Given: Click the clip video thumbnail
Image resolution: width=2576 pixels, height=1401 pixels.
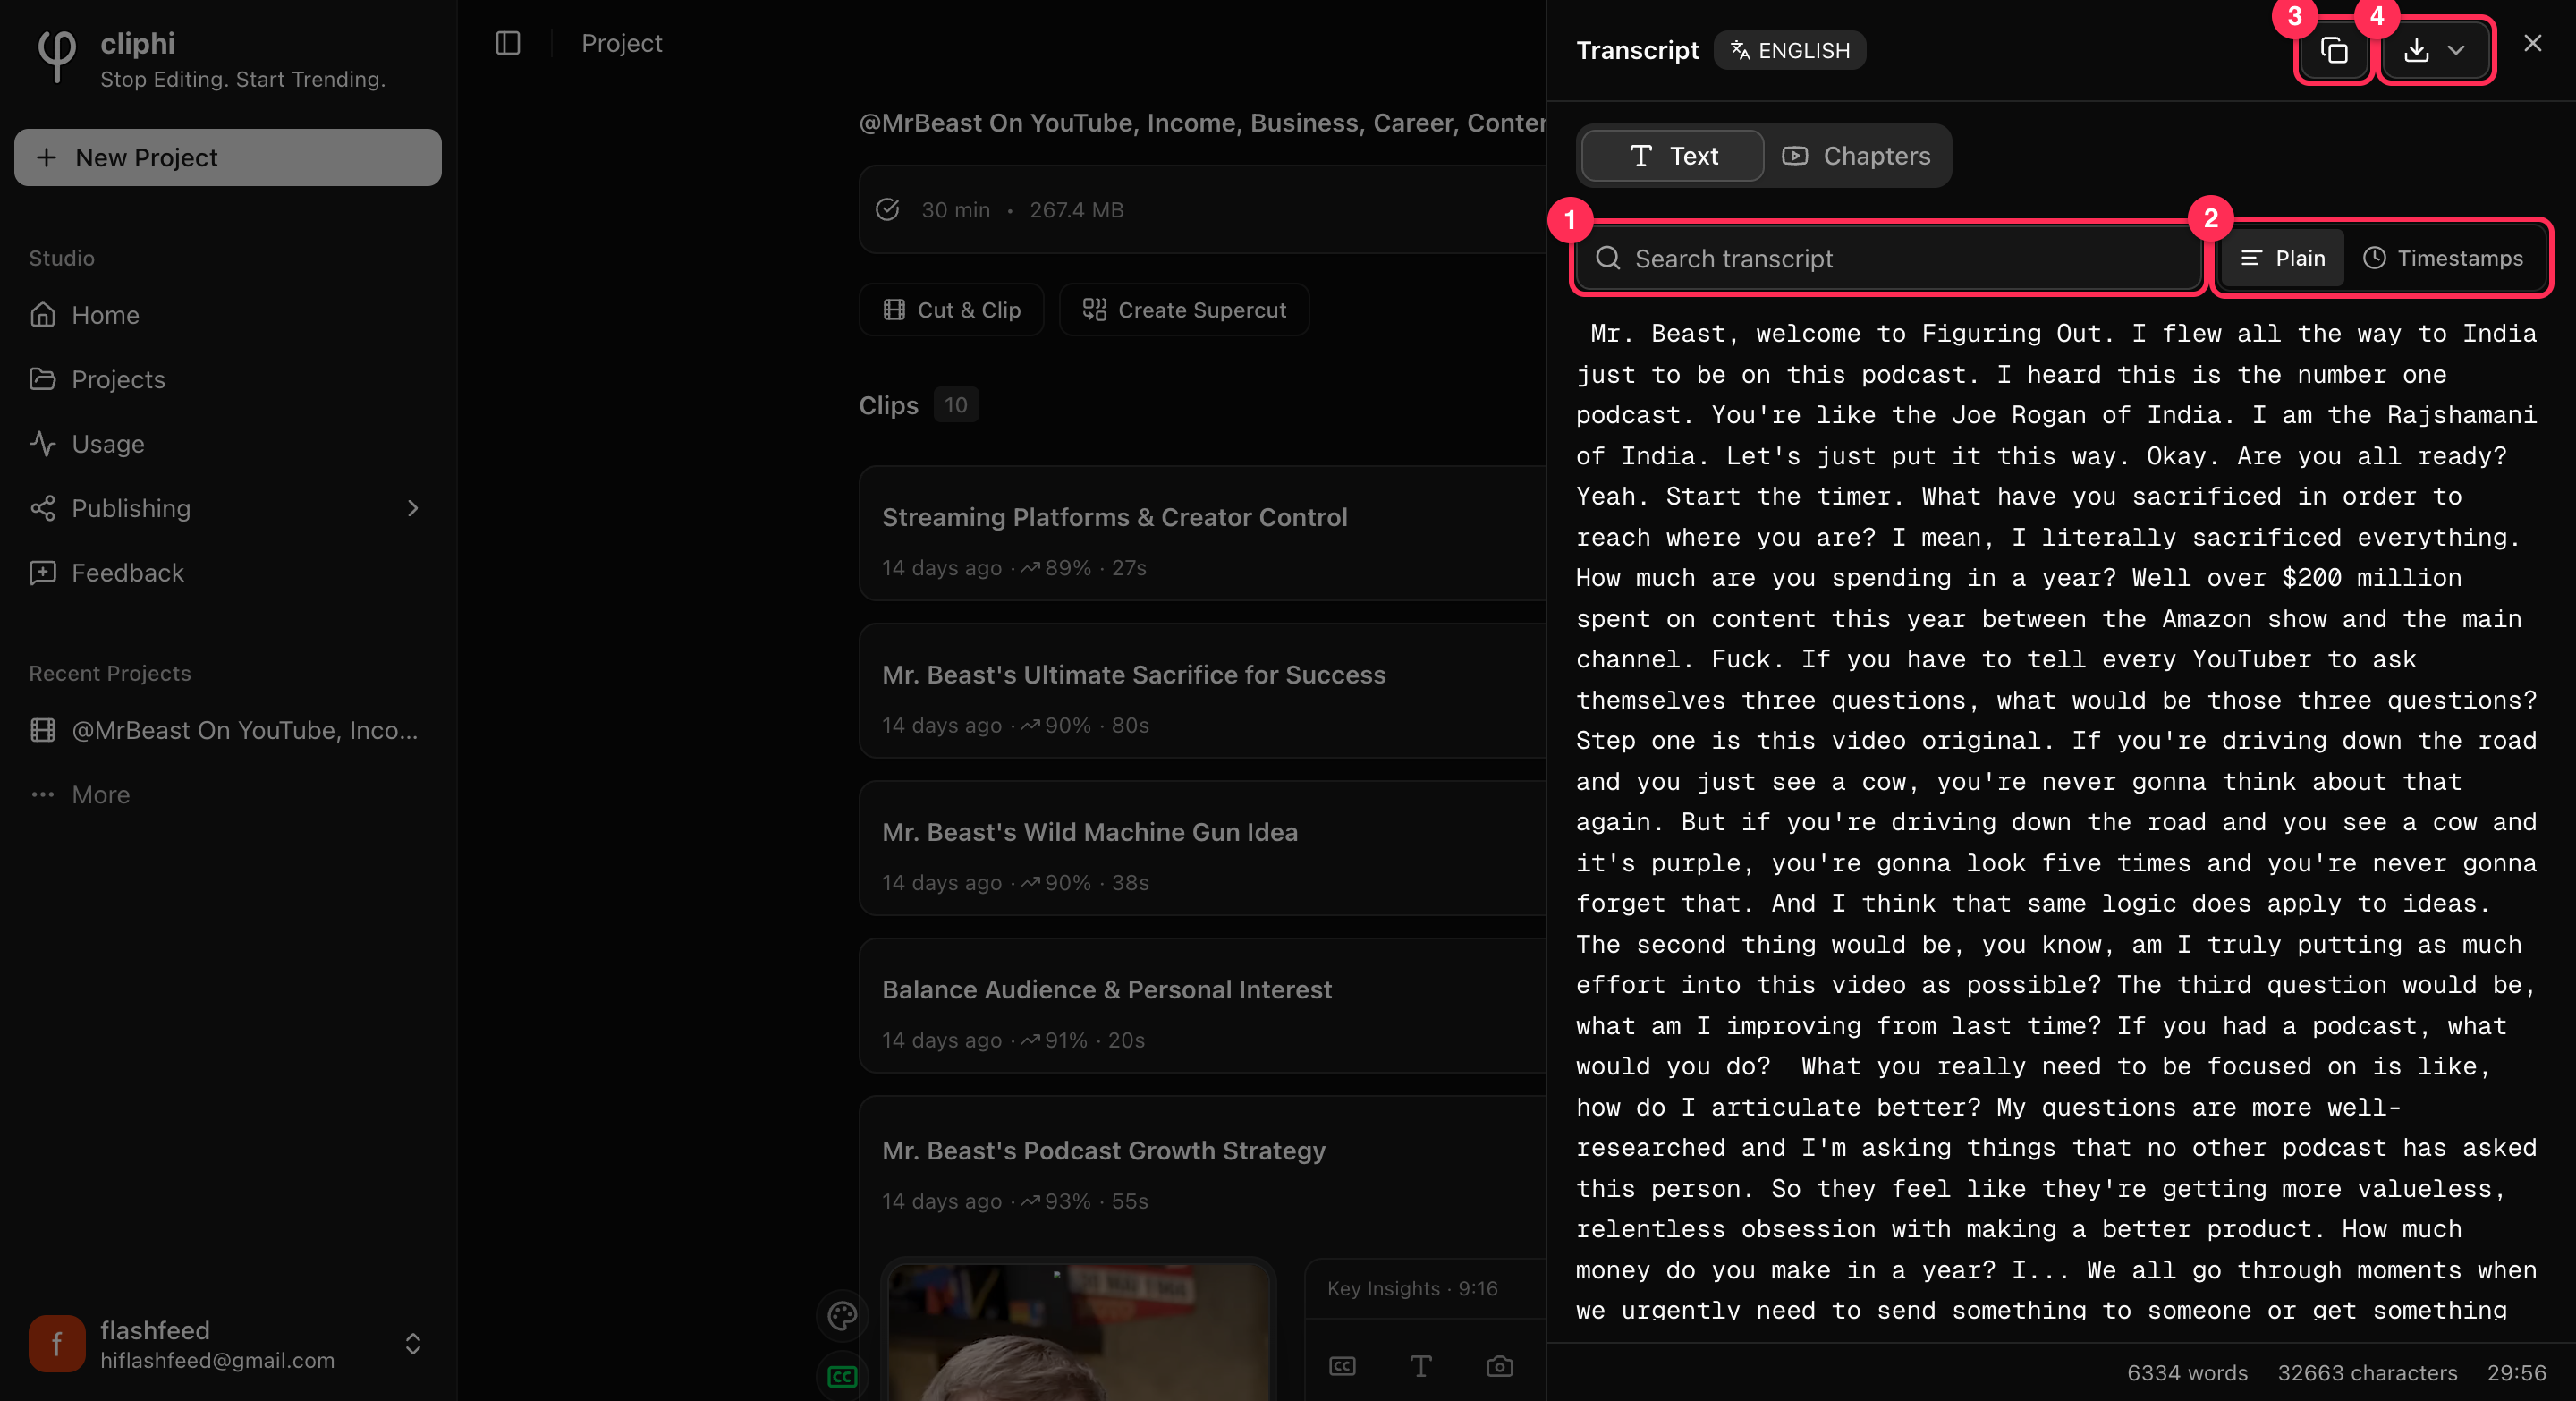Looking at the screenshot, I should (x=1078, y=1332).
